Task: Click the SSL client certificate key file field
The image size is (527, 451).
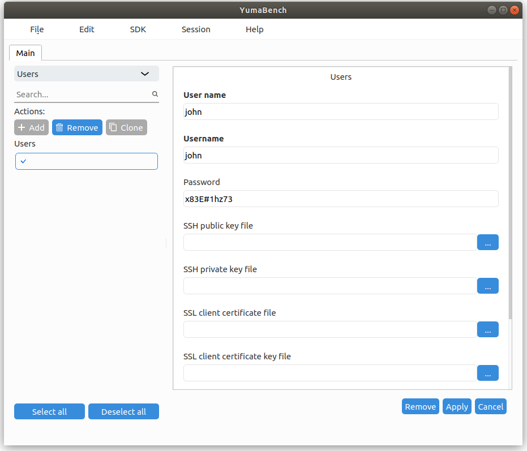Action: (x=330, y=373)
